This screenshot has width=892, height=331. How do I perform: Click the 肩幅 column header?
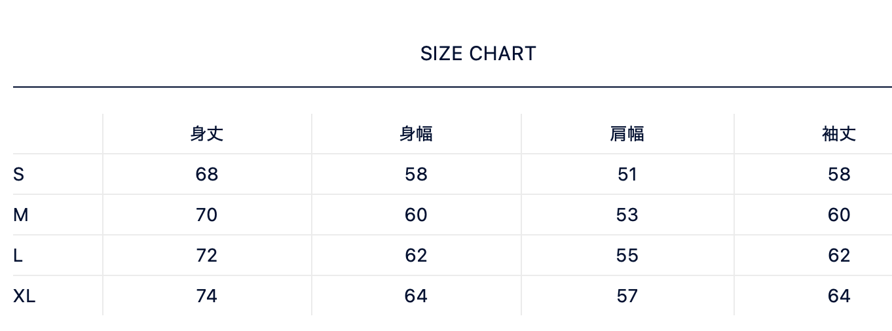point(627,134)
